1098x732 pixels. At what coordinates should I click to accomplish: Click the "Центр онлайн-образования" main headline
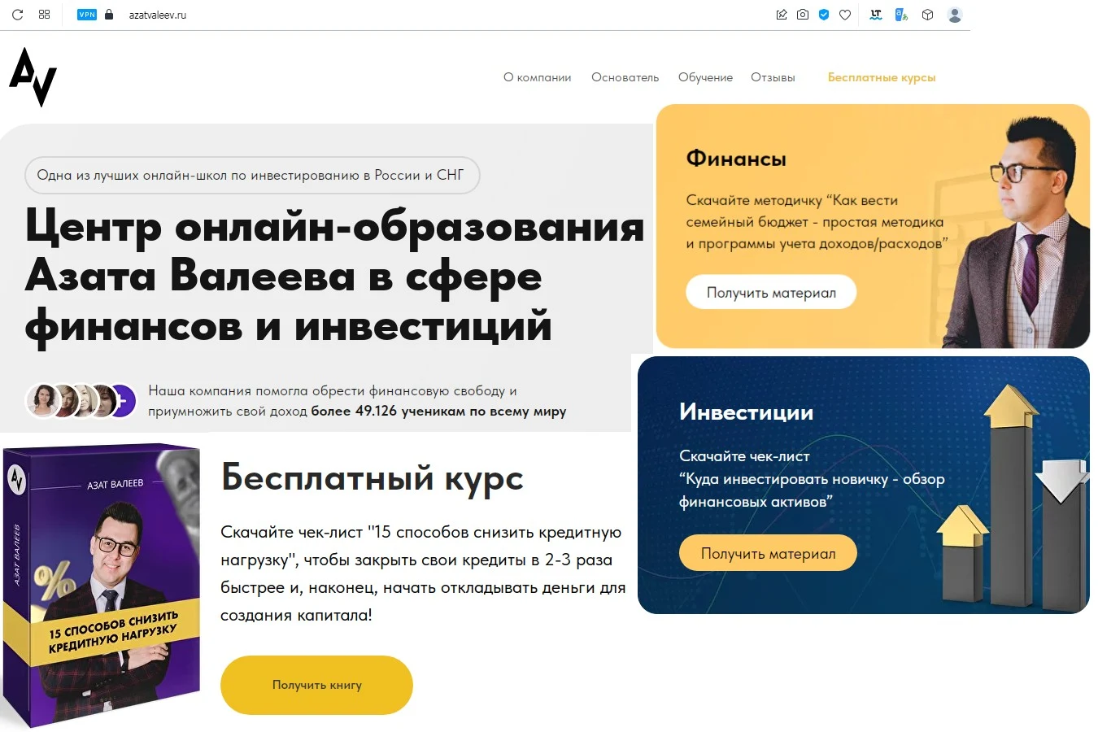coord(334,277)
